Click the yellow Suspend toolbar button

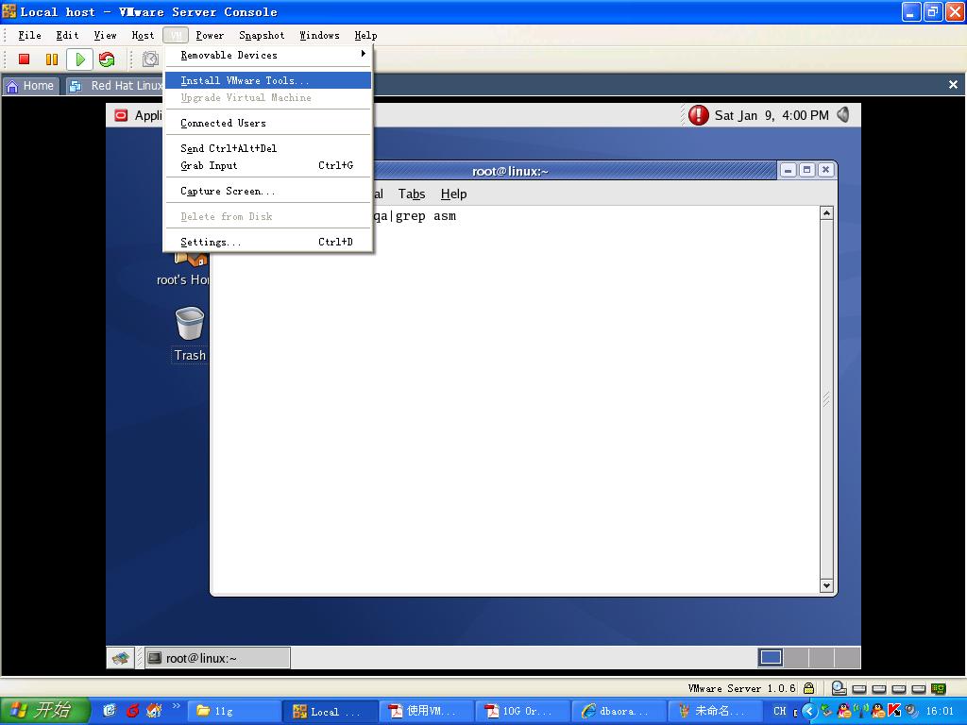click(52, 59)
